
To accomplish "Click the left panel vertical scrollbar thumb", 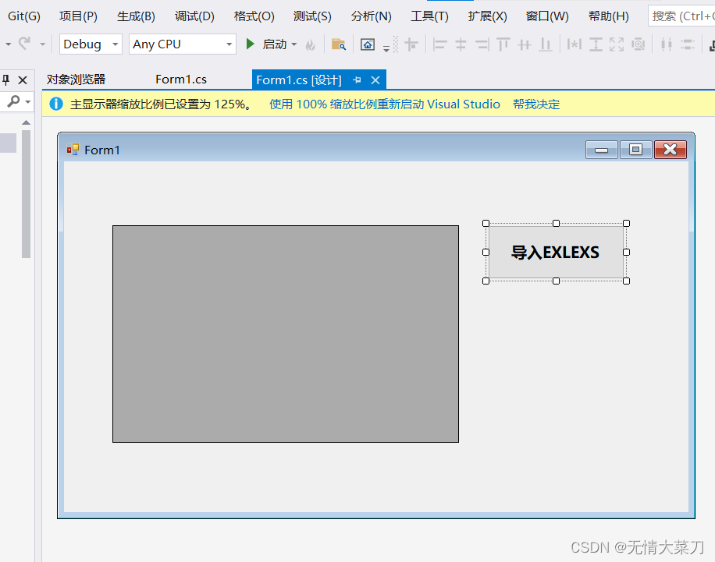I will [26, 194].
